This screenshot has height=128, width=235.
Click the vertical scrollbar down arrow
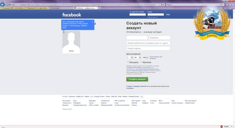[234, 123]
